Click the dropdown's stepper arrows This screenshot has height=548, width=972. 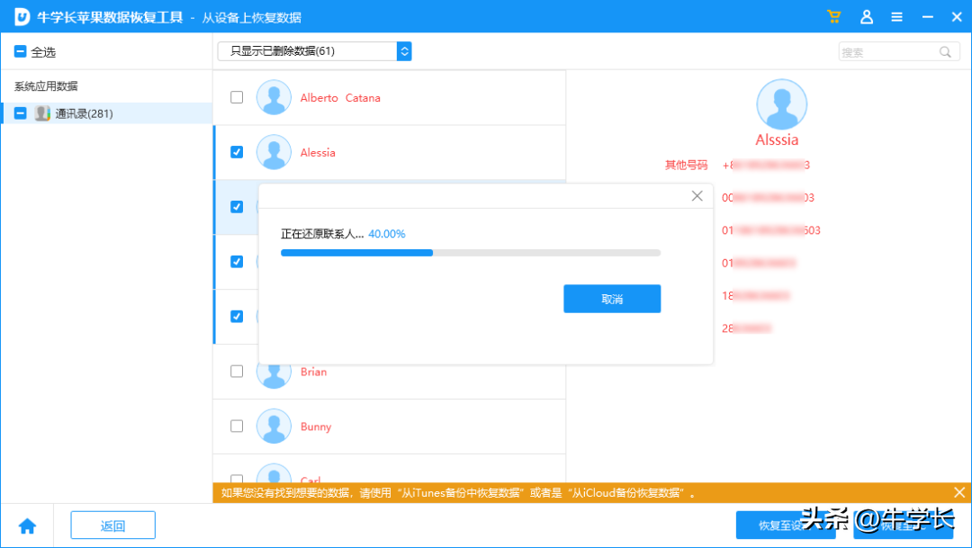404,51
